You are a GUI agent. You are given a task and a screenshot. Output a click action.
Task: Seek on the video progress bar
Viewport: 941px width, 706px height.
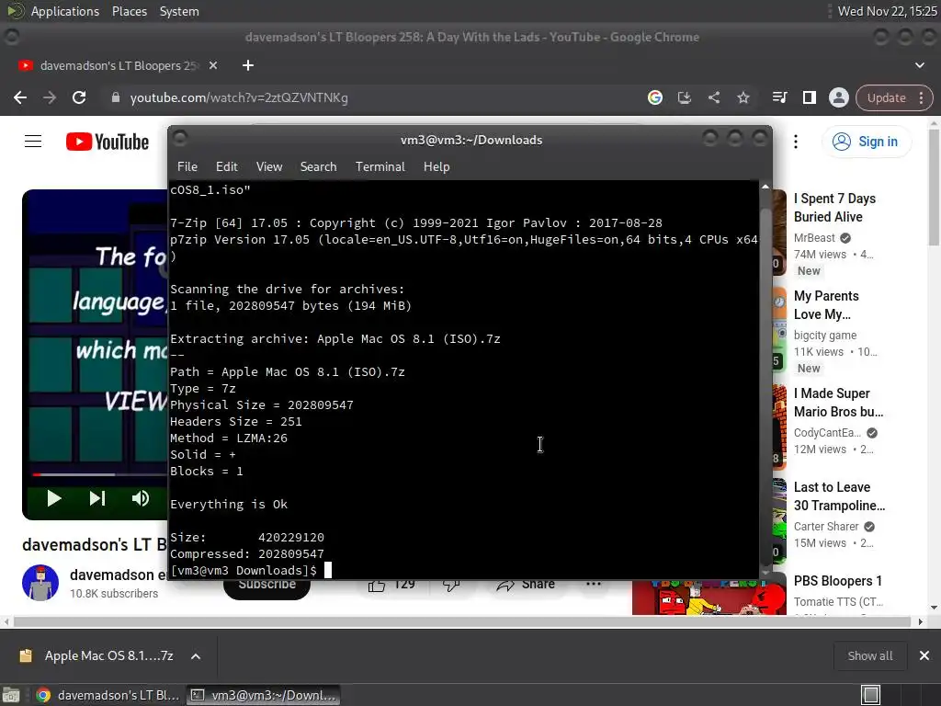tap(99, 474)
